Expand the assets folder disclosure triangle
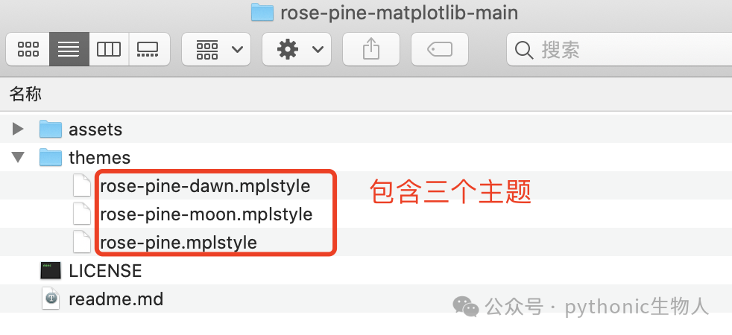The height and width of the screenshot is (335, 732). (18, 129)
